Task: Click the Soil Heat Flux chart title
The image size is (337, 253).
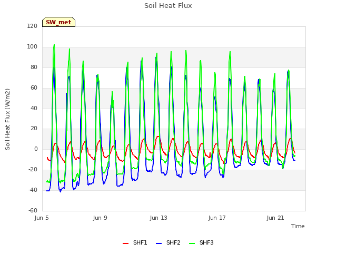Action: 168,6
